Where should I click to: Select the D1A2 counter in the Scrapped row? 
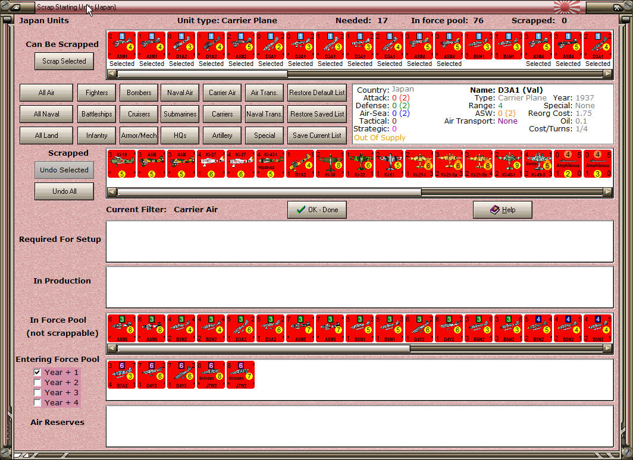click(300, 164)
